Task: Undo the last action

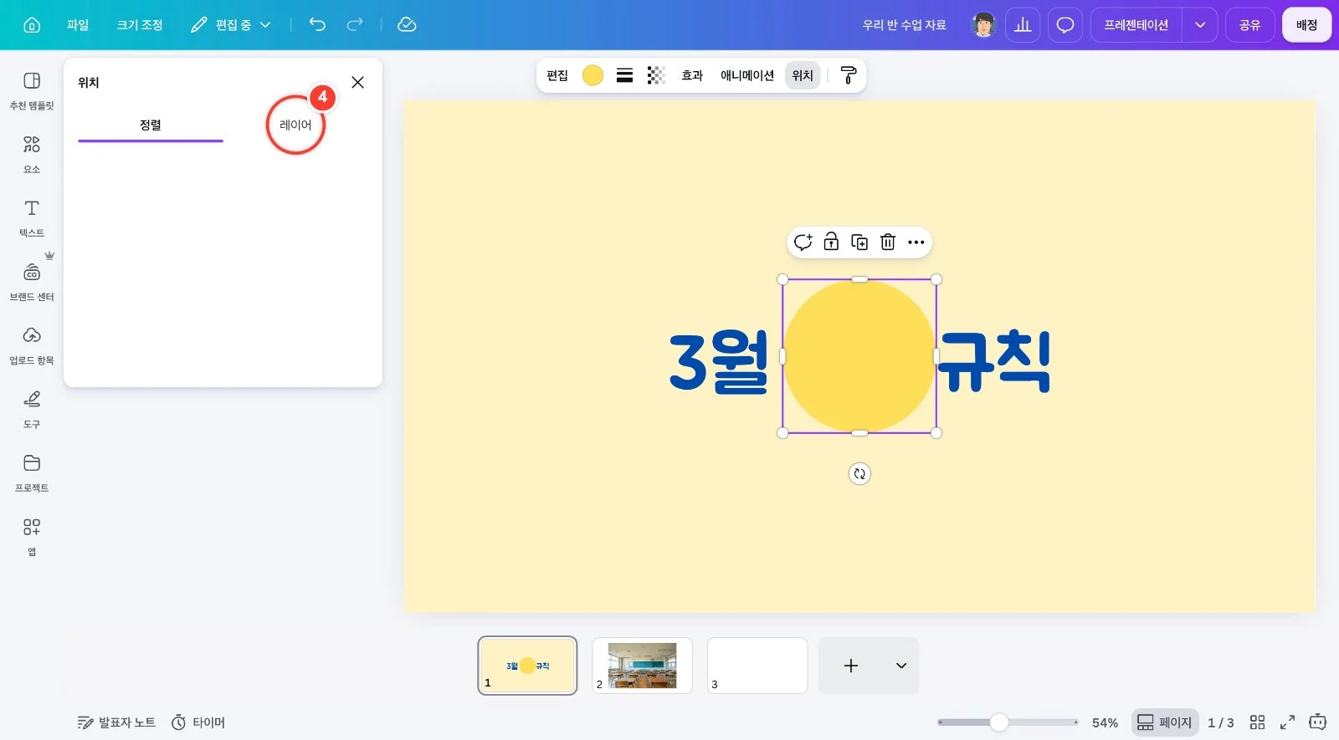Action: (317, 24)
